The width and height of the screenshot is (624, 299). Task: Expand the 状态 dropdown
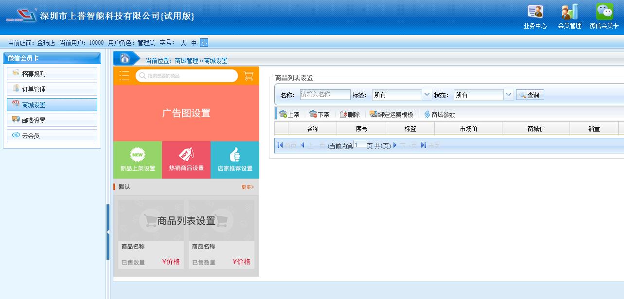tap(509, 95)
